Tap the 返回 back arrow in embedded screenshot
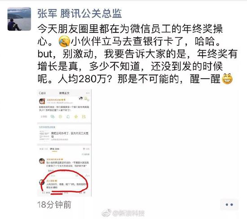 (42, 93)
